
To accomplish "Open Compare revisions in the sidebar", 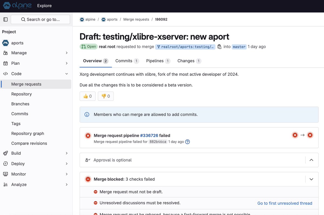I will pyautogui.click(x=36, y=143).
